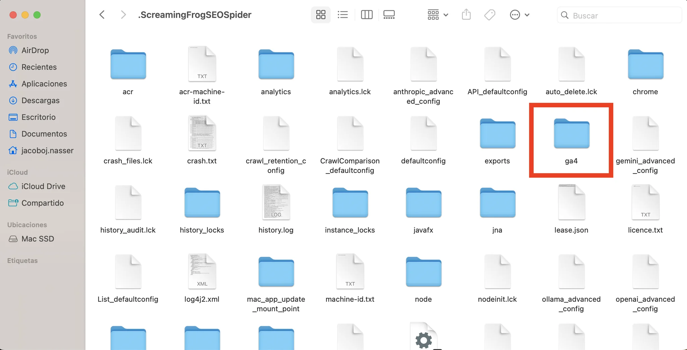Select the gemini_advanced_config file
The width and height of the screenshot is (687, 350).
pyautogui.click(x=645, y=133)
